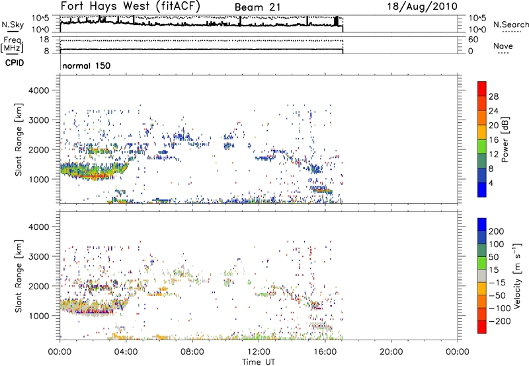Click the "Freq. [MHz]" axis label
Screen dimensions: 529x366
pos(12,45)
